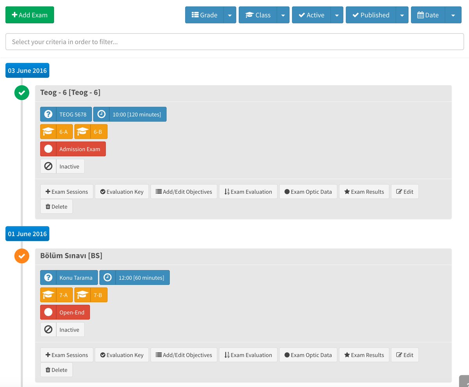Open the Grade dropdown arrow
This screenshot has height=387, width=469.
click(x=230, y=15)
